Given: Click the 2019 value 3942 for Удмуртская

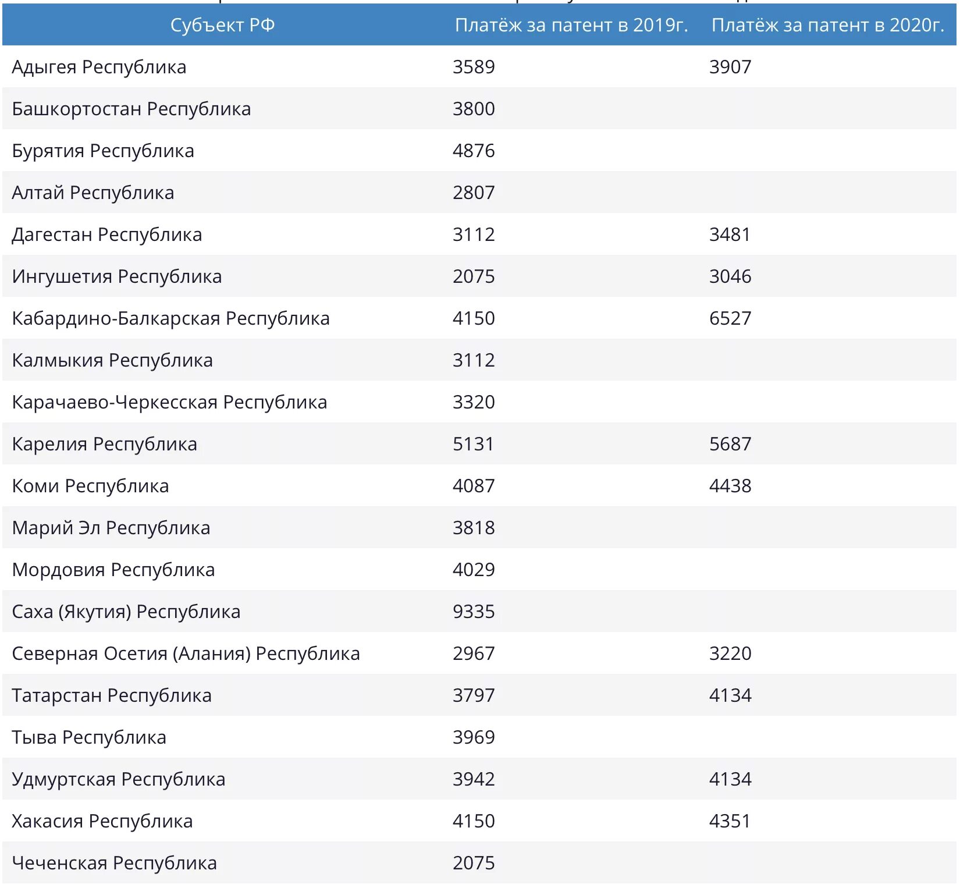Looking at the screenshot, I should pyautogui.click(x=474, y=779).
